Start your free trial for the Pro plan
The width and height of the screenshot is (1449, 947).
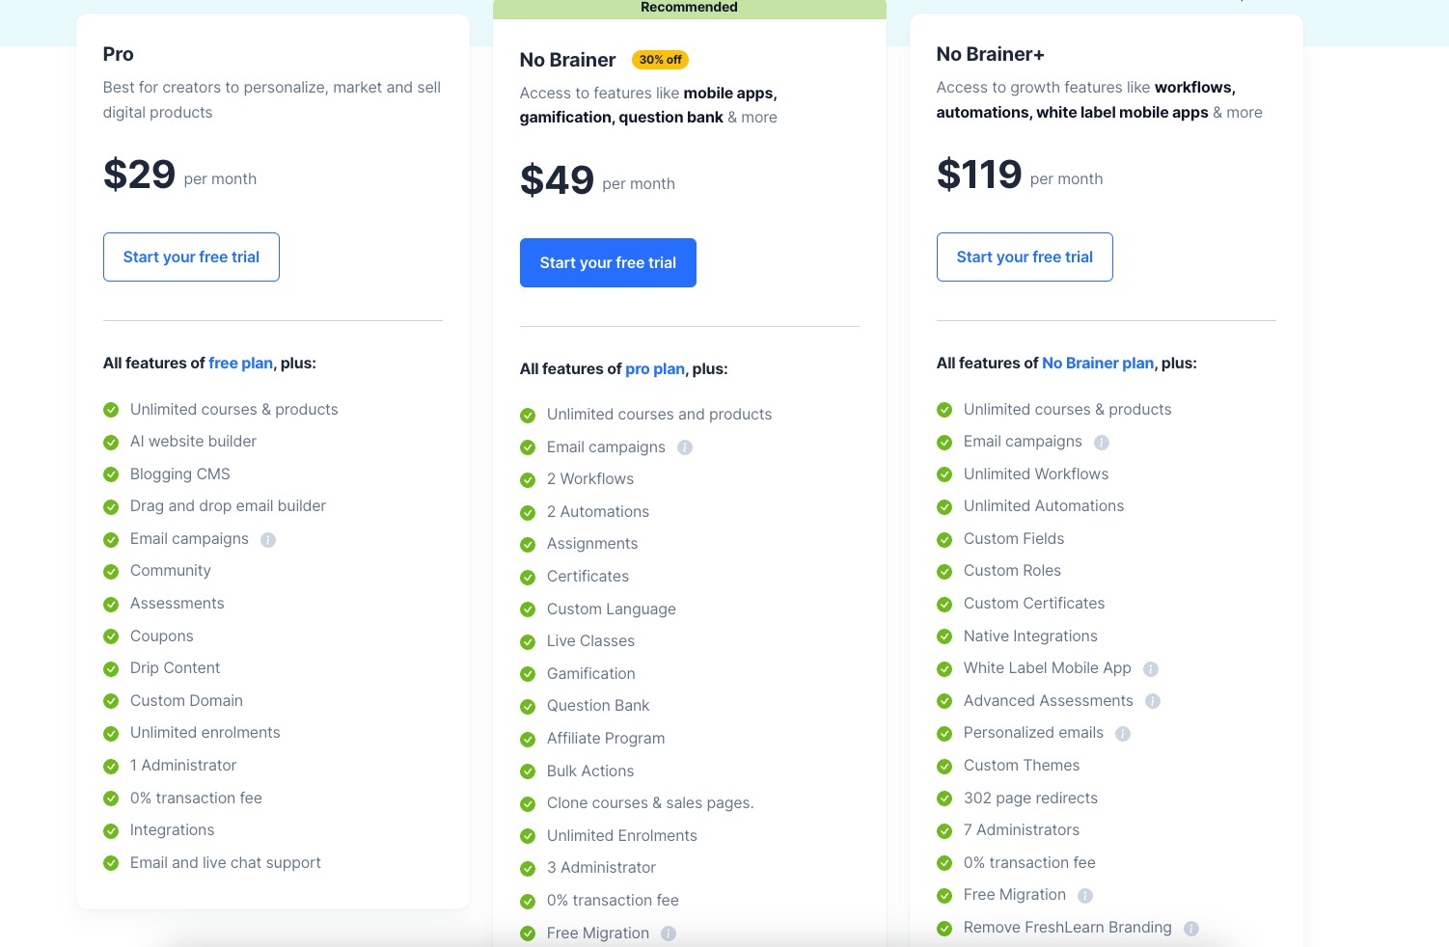coord(191,257)
